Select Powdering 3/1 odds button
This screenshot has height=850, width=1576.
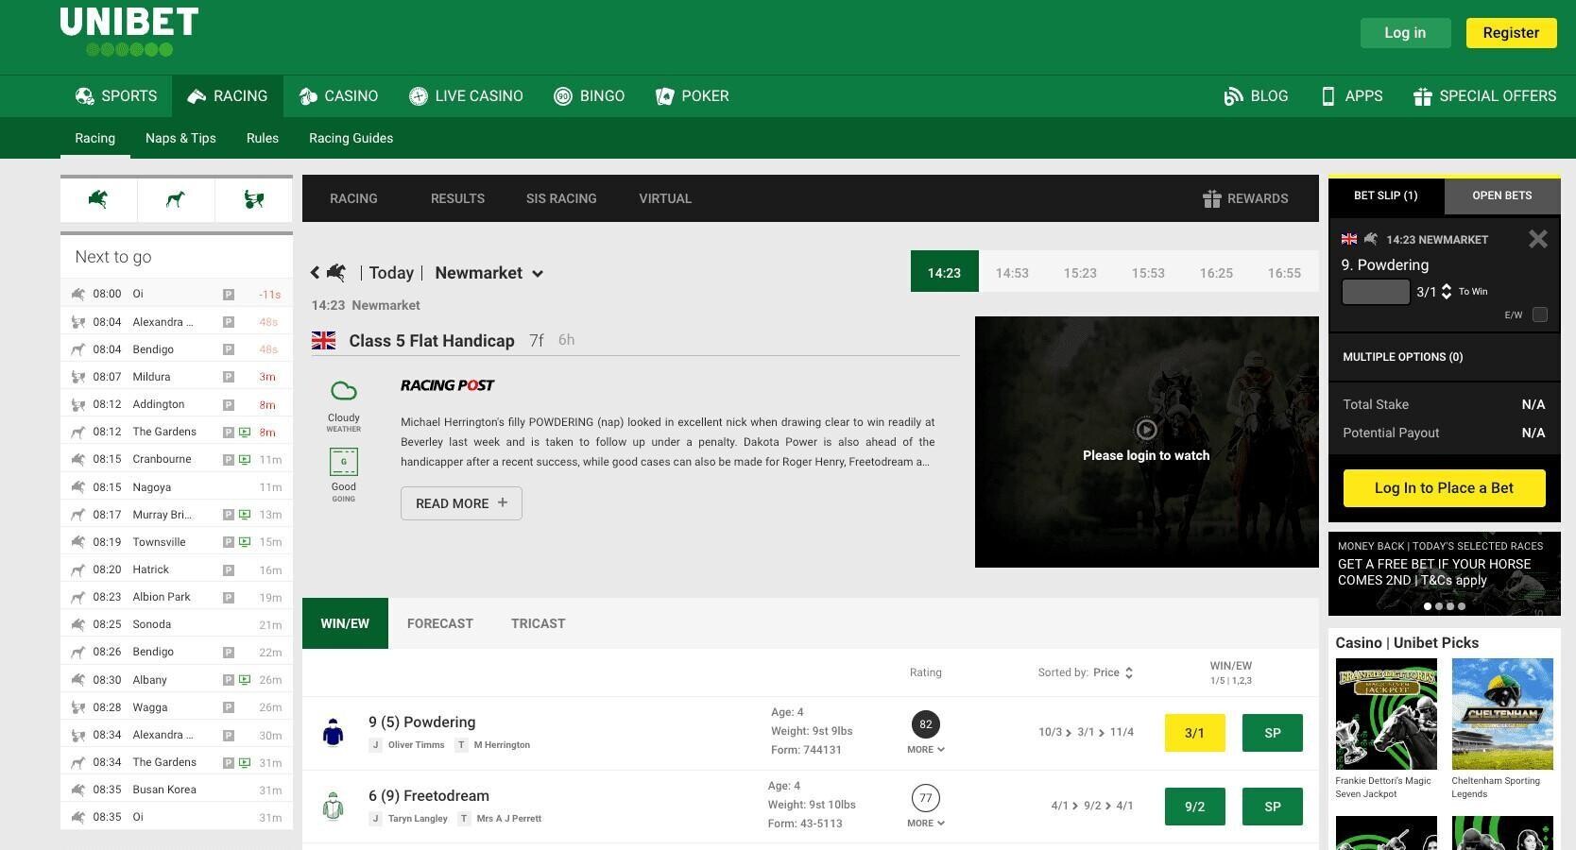(1194, 733)
